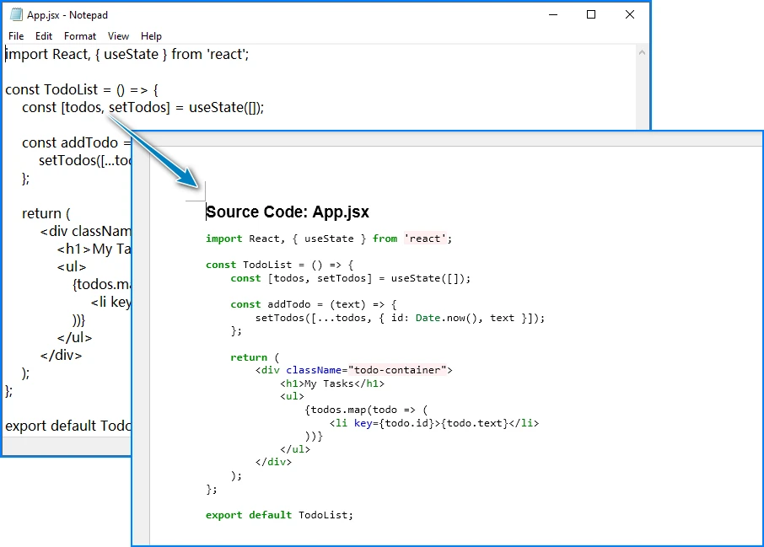Image resolution: width=764 pixels, height=547 pixels.
Task: Click 'useState([]);' text in Notepad
Action: pos(226,107)
